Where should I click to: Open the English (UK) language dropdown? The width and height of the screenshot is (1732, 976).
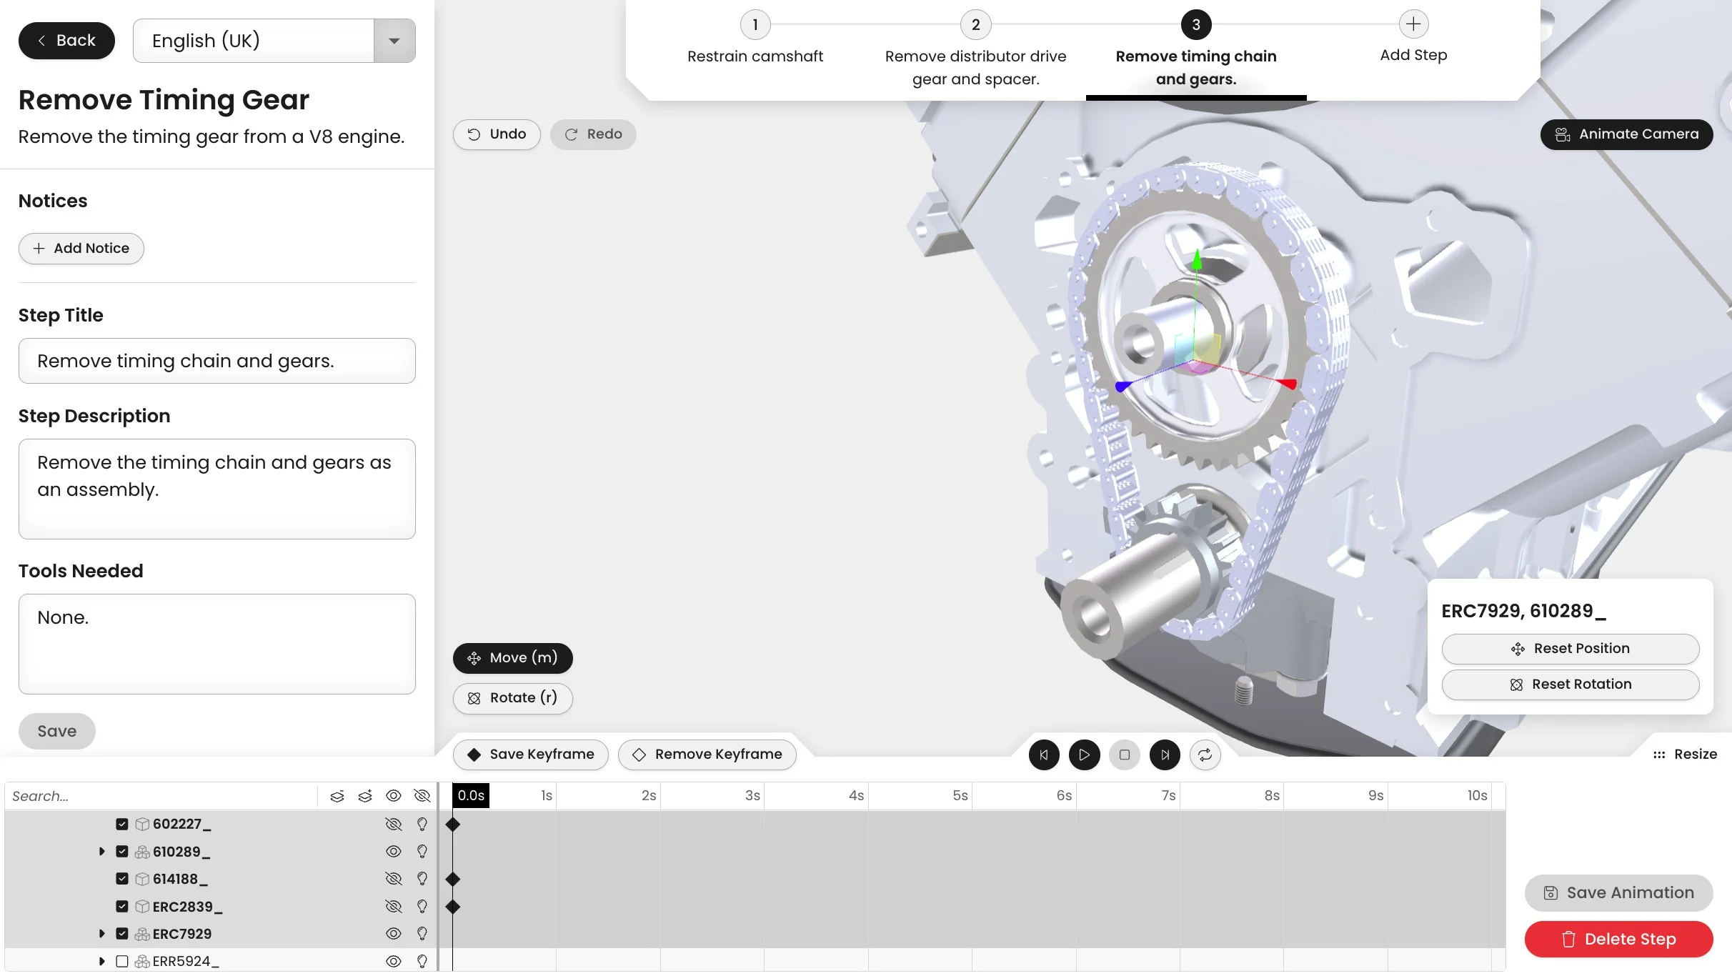point(394,41)
